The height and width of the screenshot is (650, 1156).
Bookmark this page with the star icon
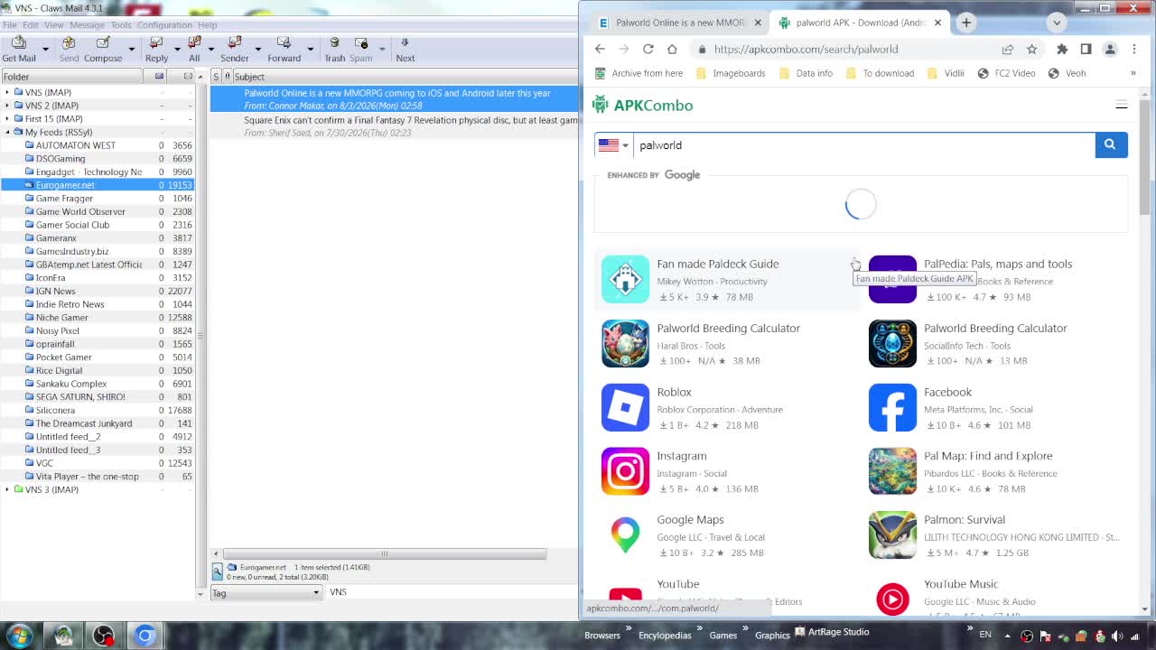click(1031, 49)
